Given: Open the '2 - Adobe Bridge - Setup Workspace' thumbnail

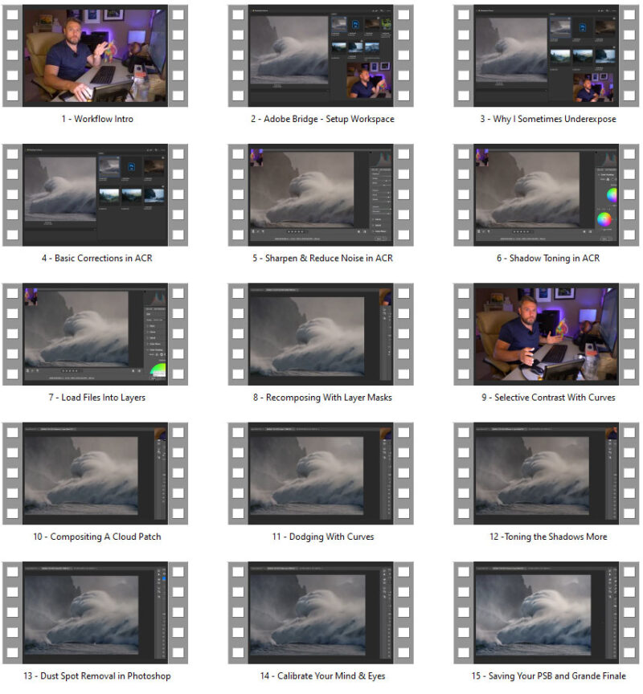Looking at the screenshot, I should (x=321, y=55).
